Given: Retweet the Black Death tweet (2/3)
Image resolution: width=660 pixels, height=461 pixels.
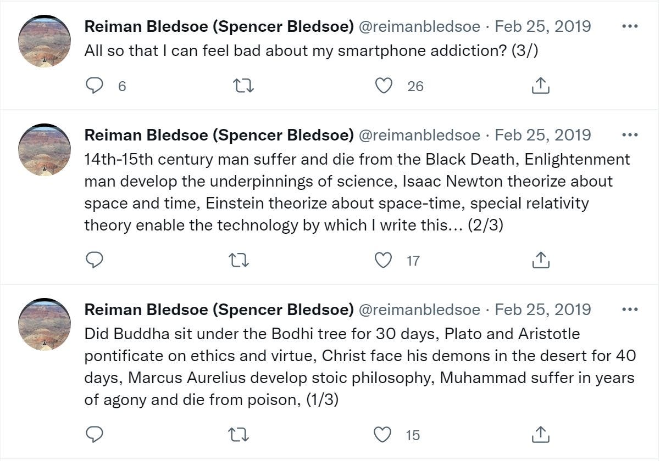Looking at the screenshot, I should (x=239, y=260).
